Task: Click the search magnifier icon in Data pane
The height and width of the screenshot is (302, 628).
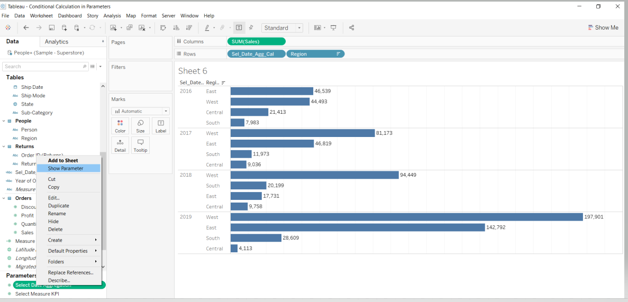Action: 85,67
